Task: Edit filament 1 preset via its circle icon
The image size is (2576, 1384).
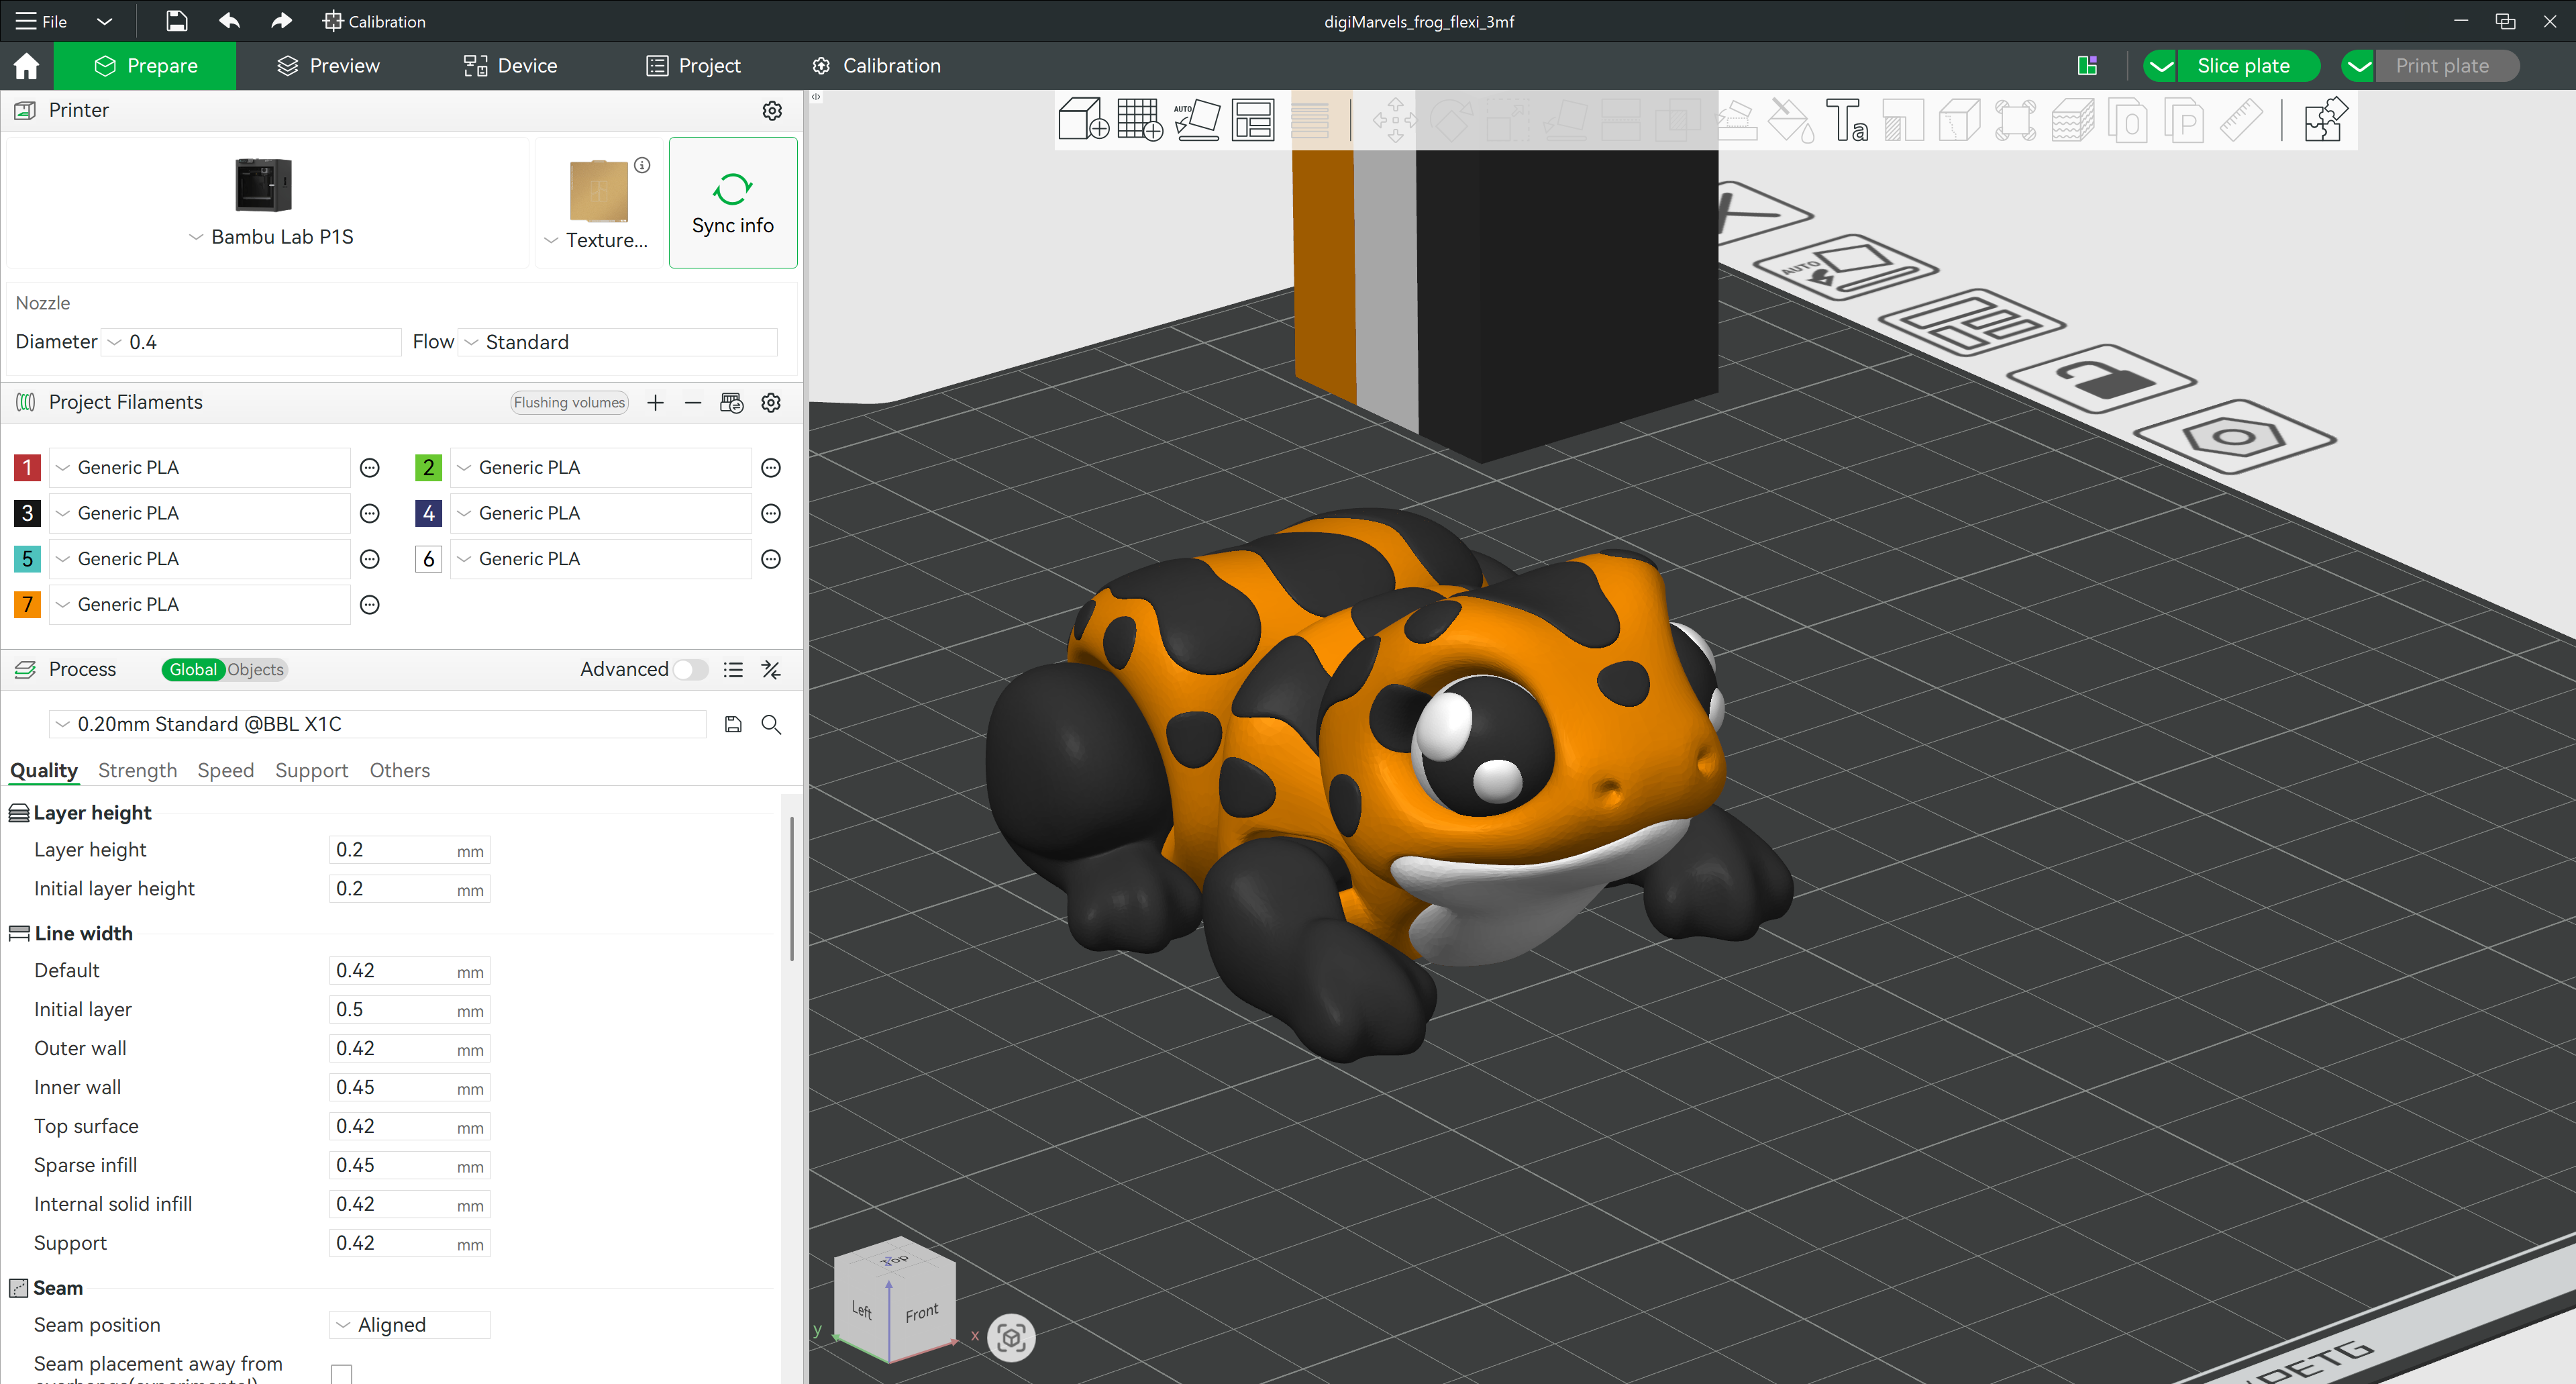Action: click(x=370, y=468)
